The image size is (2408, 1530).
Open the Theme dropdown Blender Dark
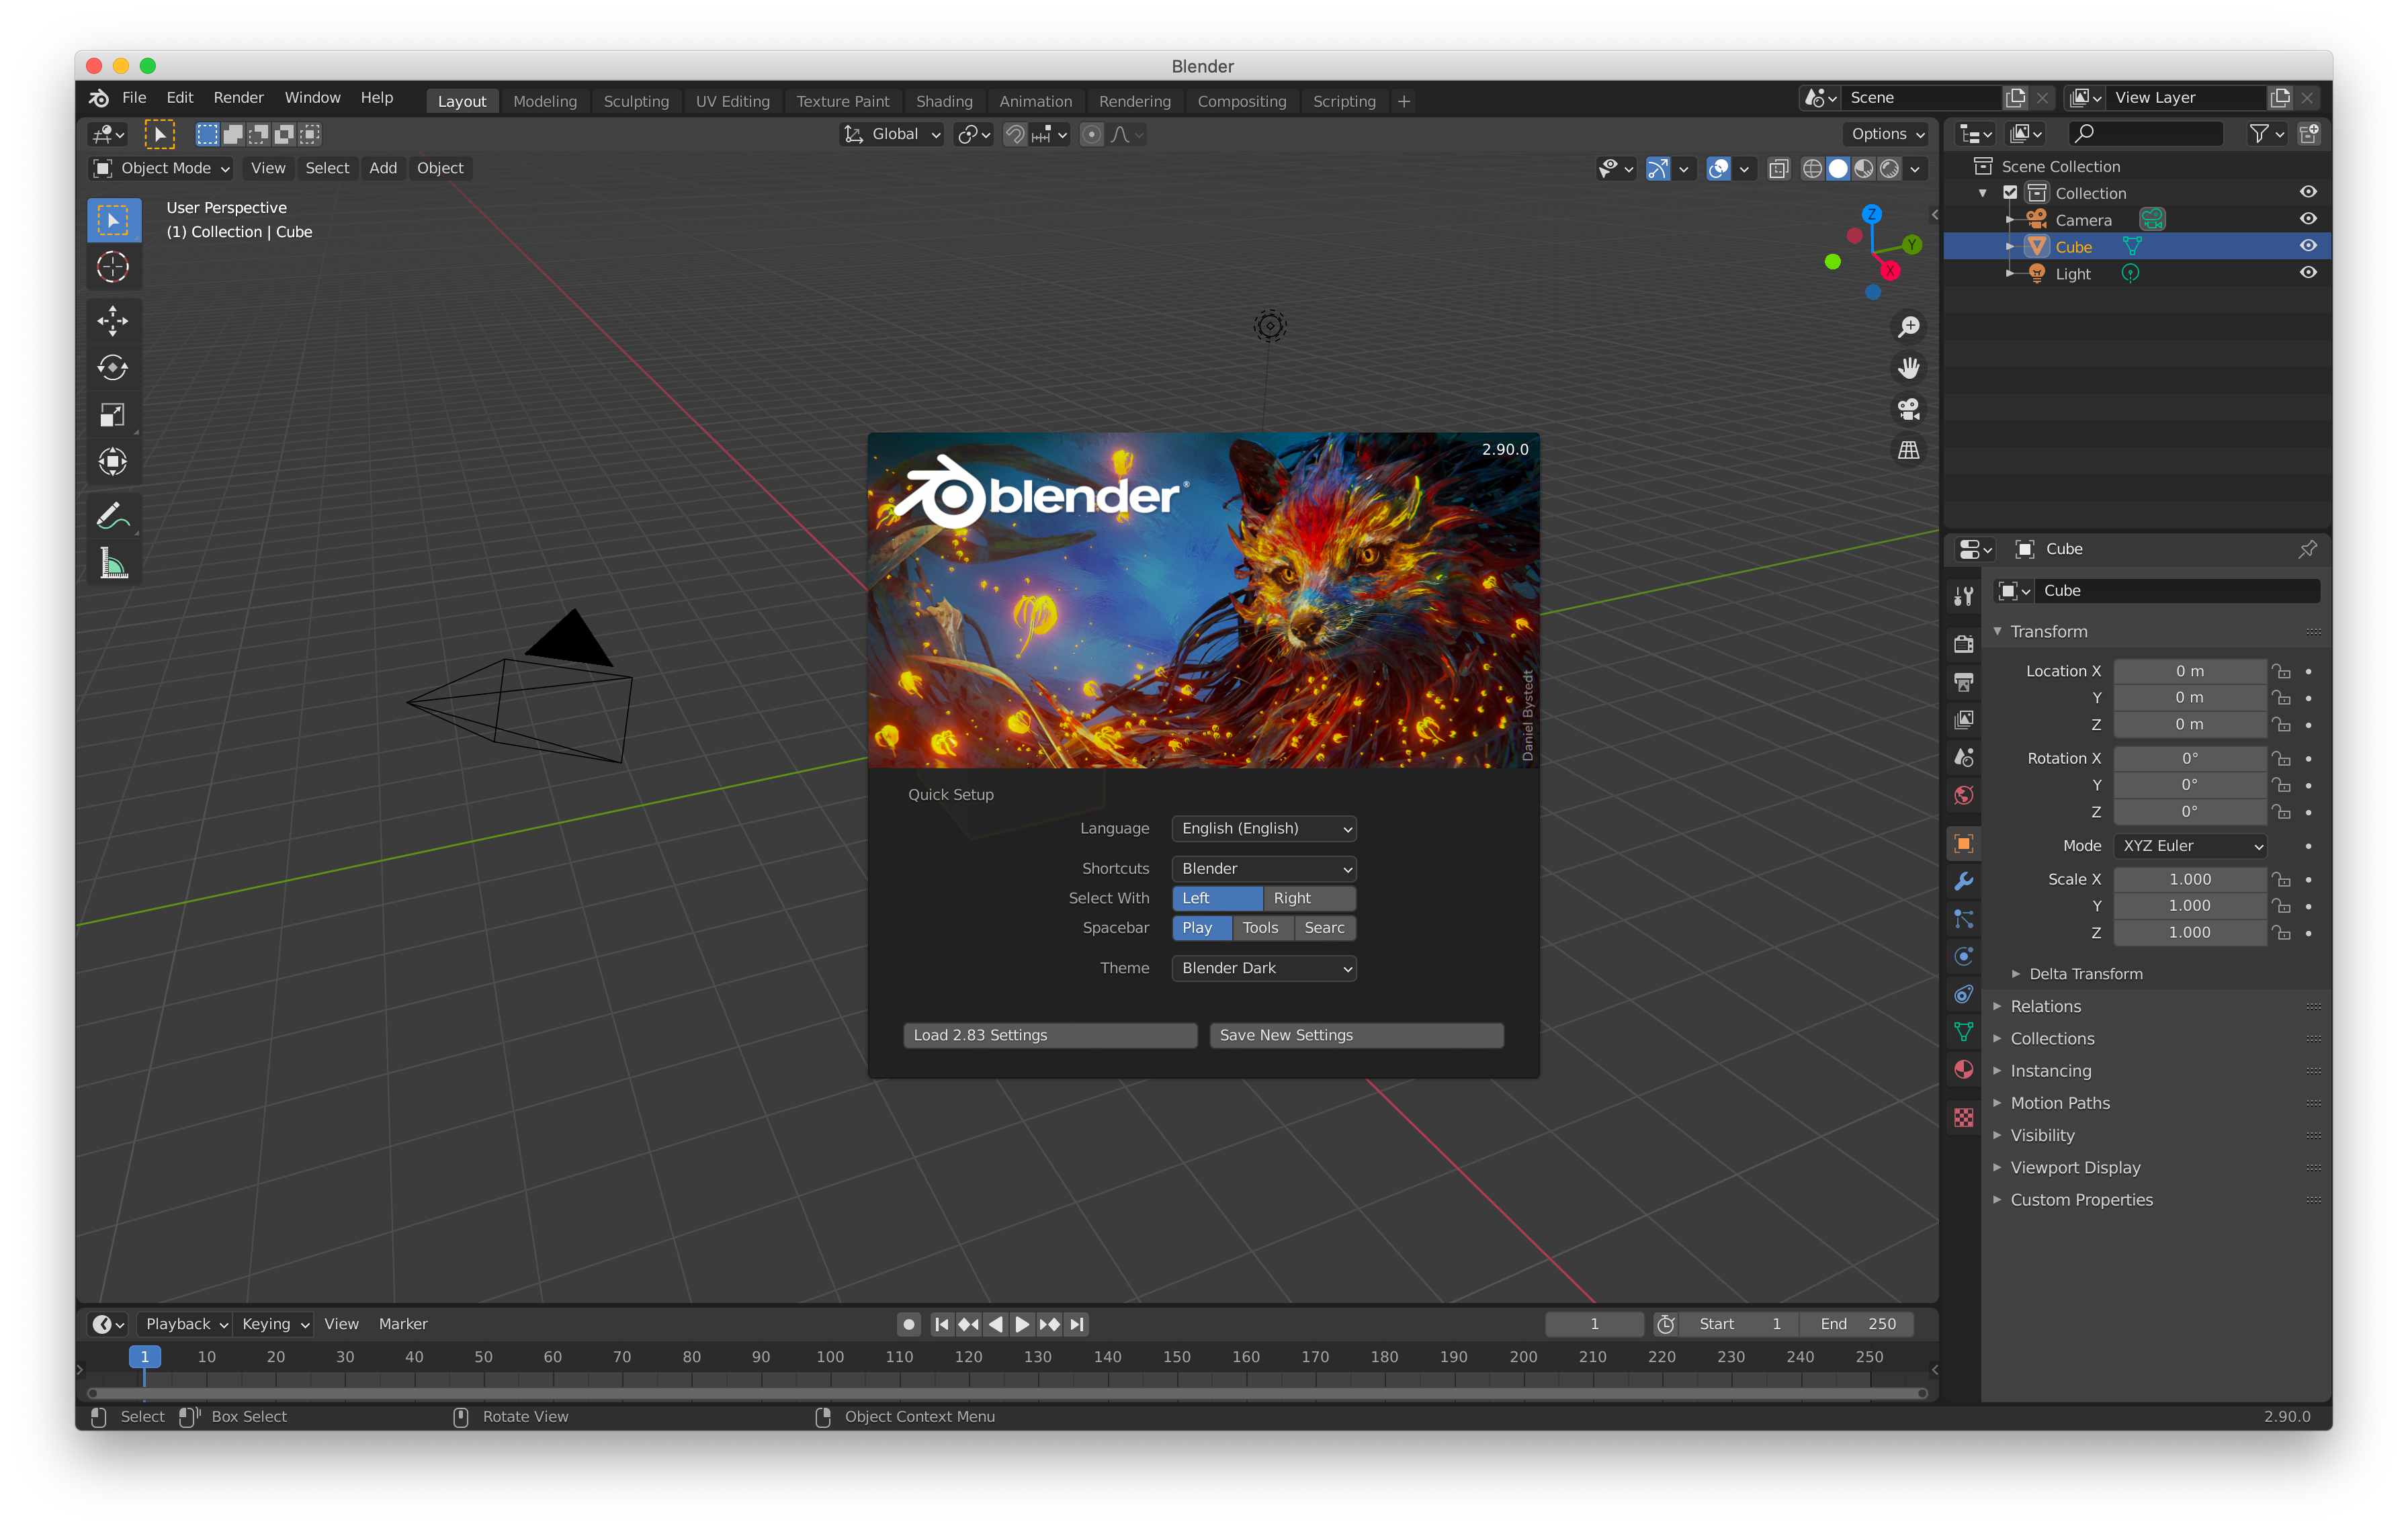click(1263, 969)
